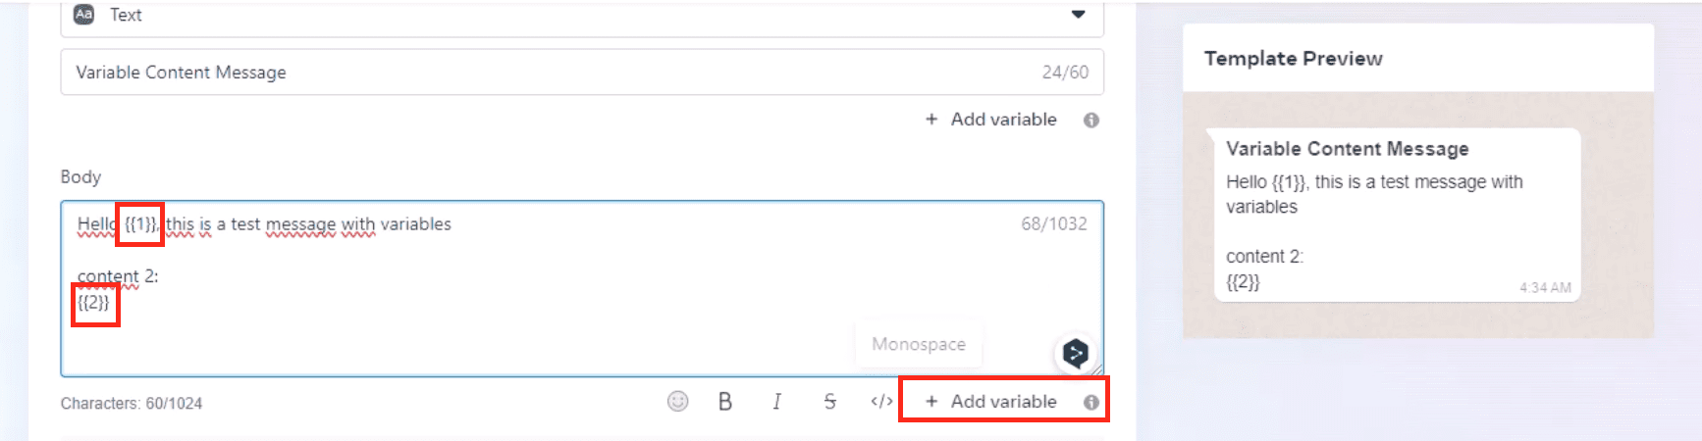Viewport: 1702px width, 441px height.
Task: Click the info icon beside body Add variable
Action: click(x=1090, y=403)
